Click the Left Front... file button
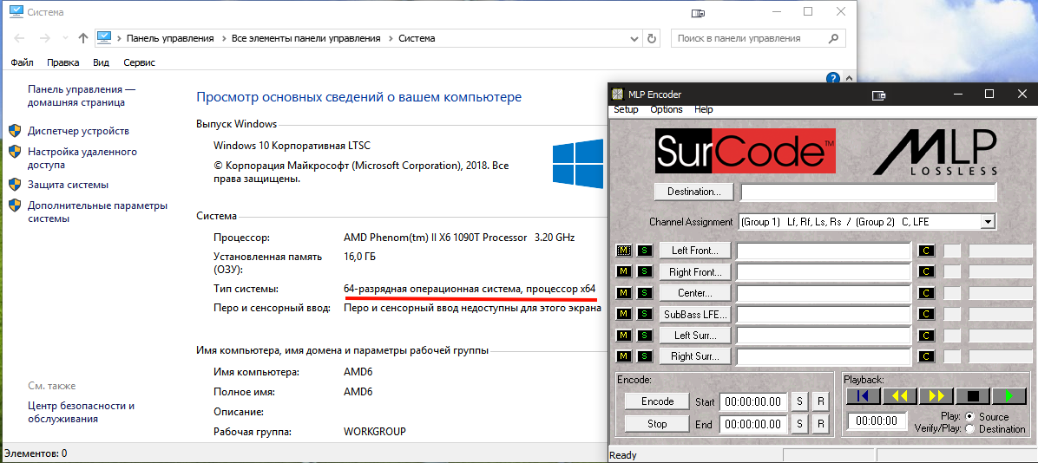The height and width of the screenshot is (463, 1038). click(694, 251)
